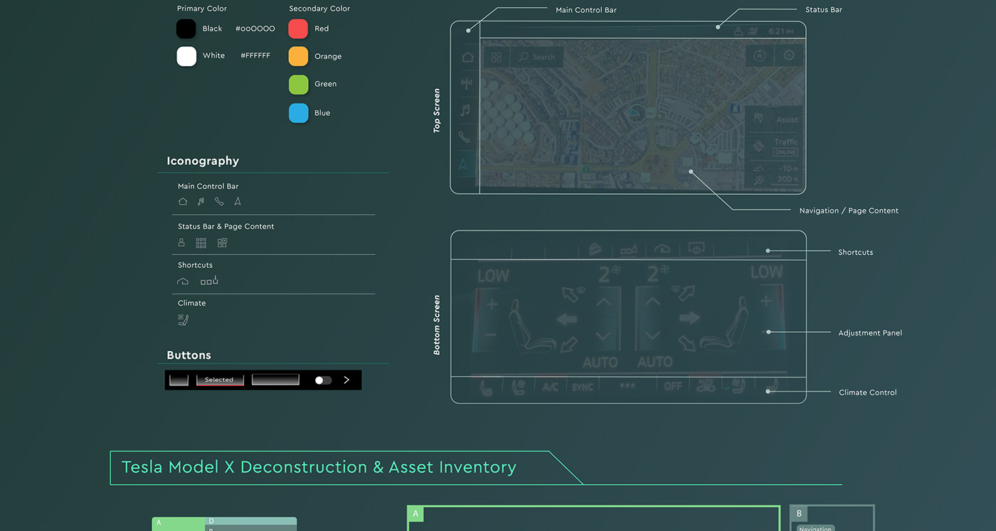Open the music note icon in top screen sidebar
996x531 pixels.
[x=465, y=110]
